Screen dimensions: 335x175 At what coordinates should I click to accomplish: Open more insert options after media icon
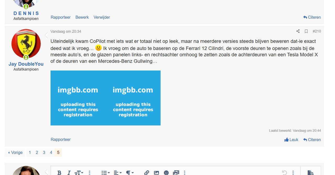coord(185,173)
